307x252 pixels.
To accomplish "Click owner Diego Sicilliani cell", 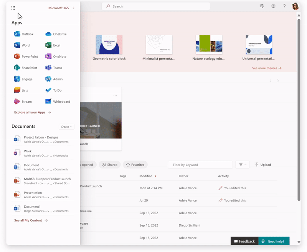I will click(x=189, y=225).
